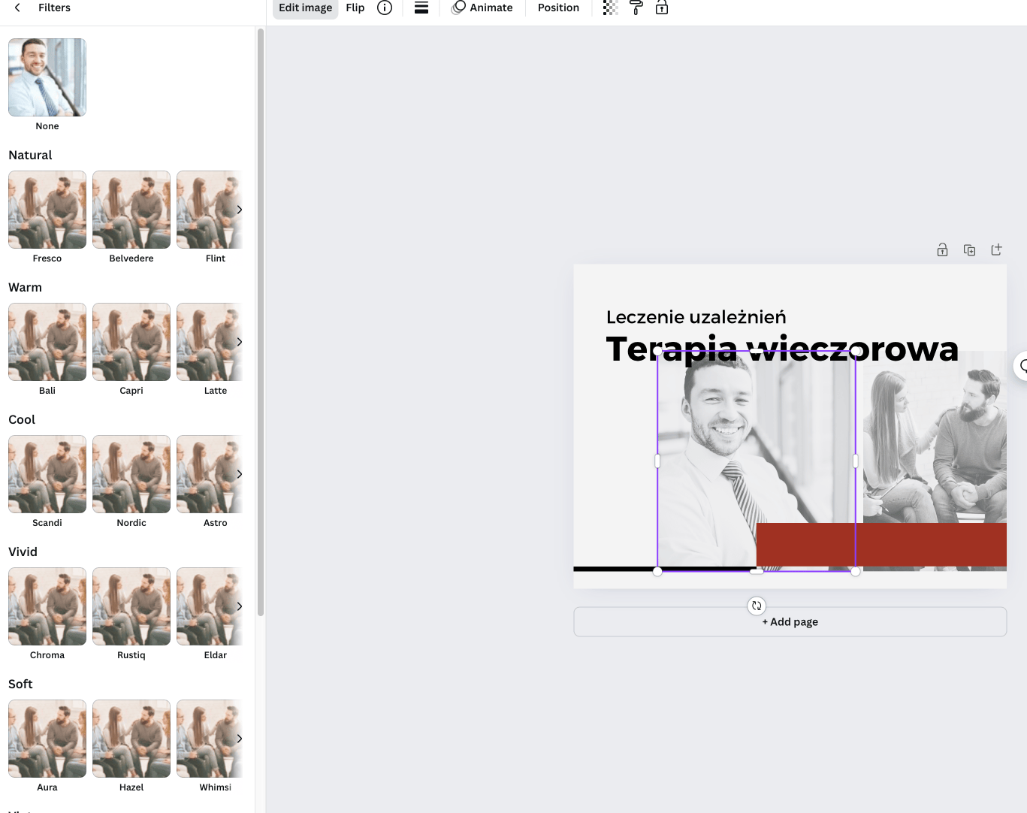
Task: Open the image info icon
Action: [x=385, y=8]
